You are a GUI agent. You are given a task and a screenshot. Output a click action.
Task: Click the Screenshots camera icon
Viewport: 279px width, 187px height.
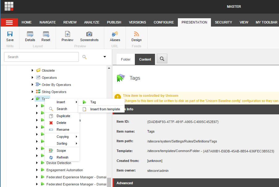[89, 34]
